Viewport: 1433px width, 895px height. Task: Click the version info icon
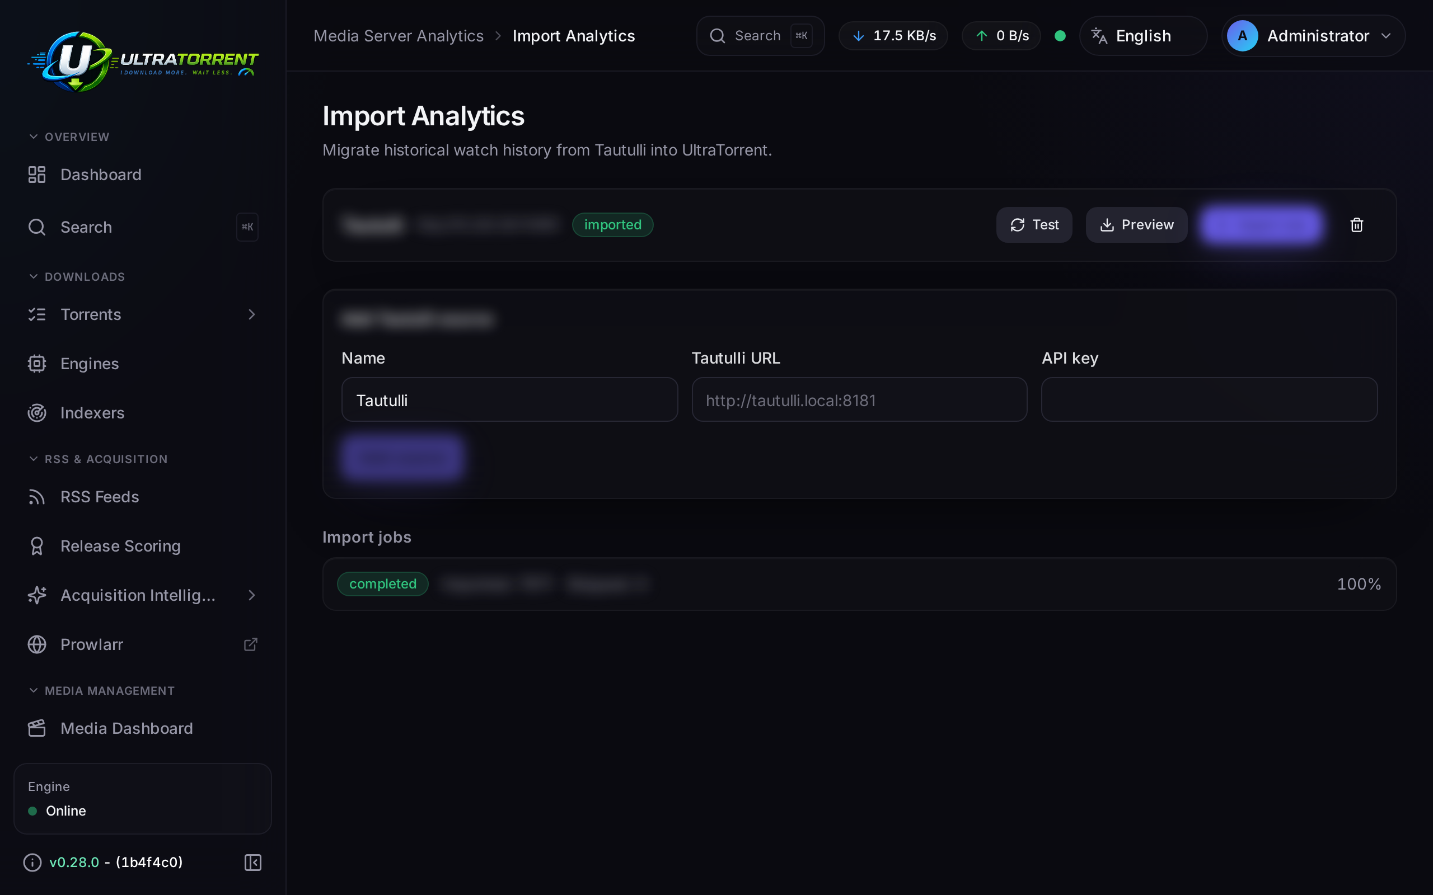tap(32, 863)
